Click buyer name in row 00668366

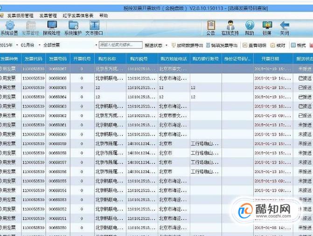pos(110,78)
